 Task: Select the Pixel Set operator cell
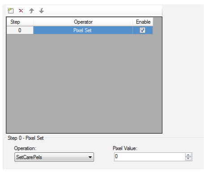click(83, 30)
